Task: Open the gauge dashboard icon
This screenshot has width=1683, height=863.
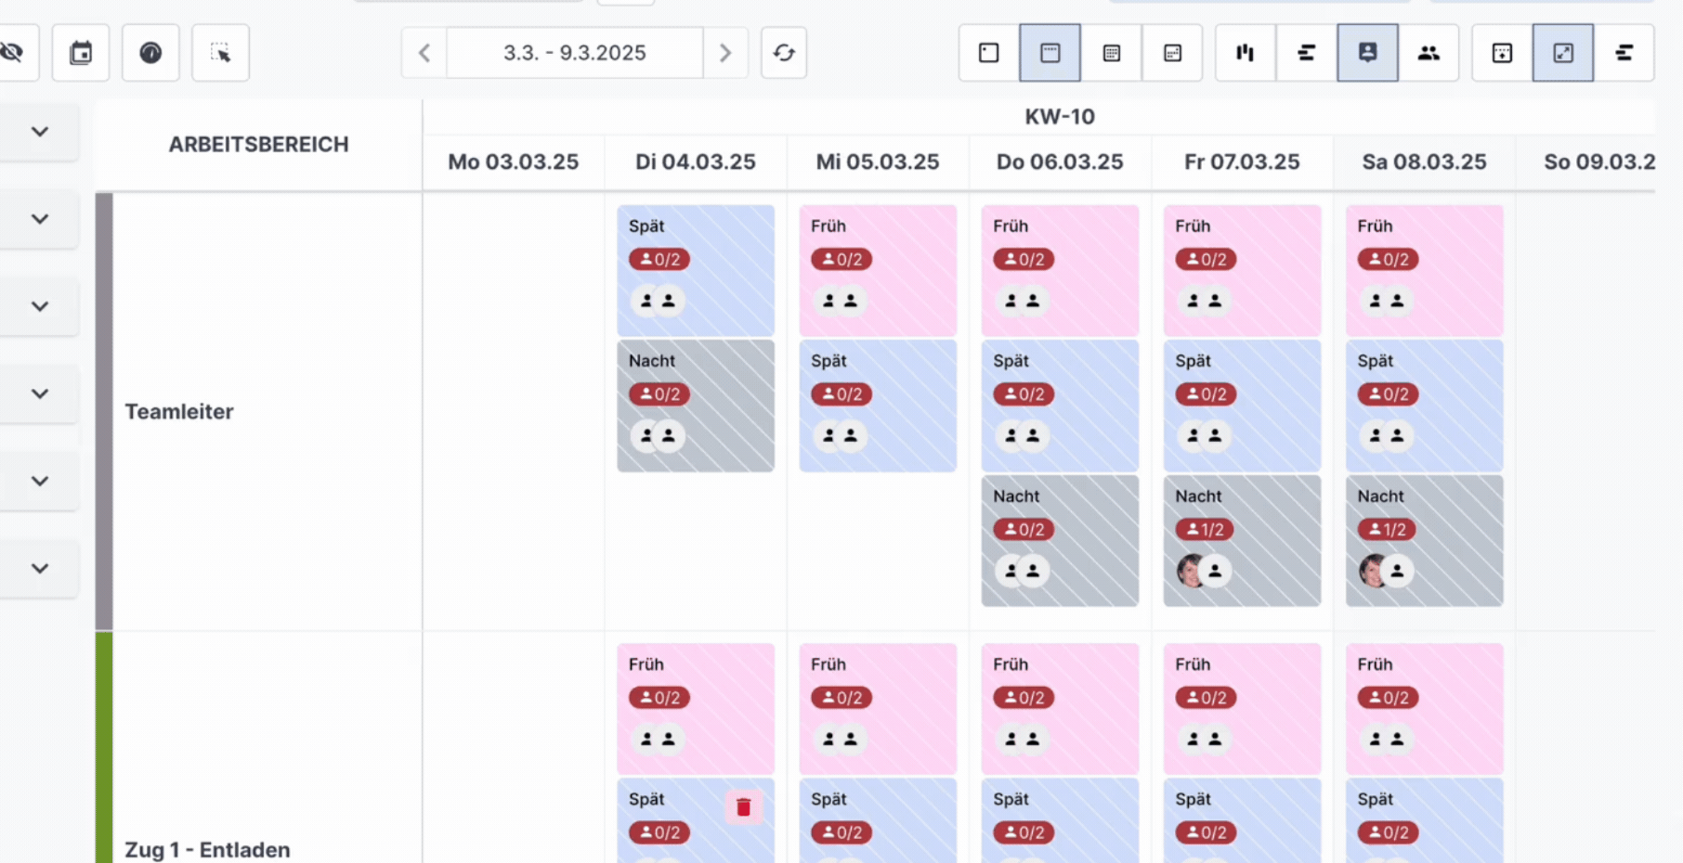Action: 150,53
